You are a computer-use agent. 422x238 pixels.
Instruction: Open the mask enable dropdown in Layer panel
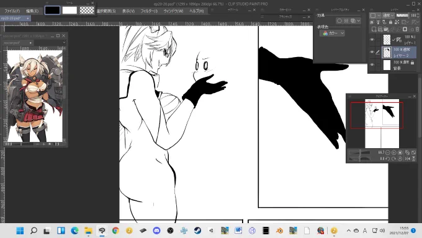click(x=406, y=22)
